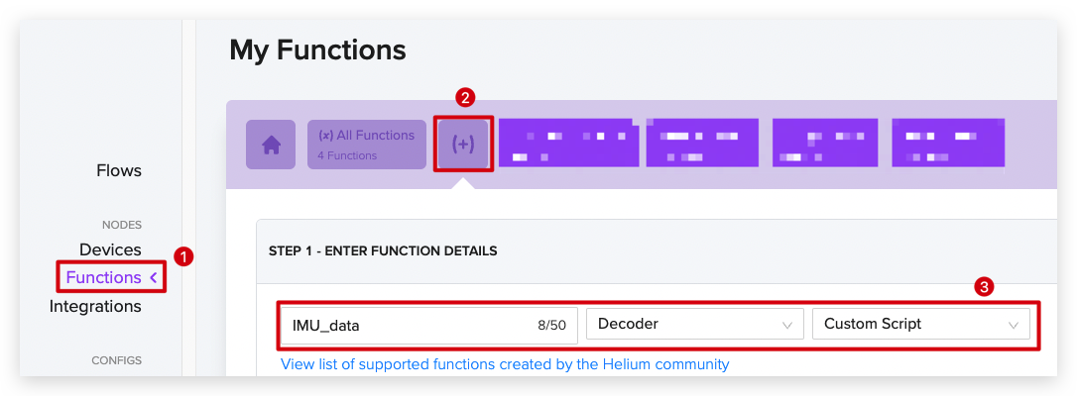The width and height of the screenshot is (1077, 396).
Task: Click the add new function (+) icon
Action: (x=463, y=145)
